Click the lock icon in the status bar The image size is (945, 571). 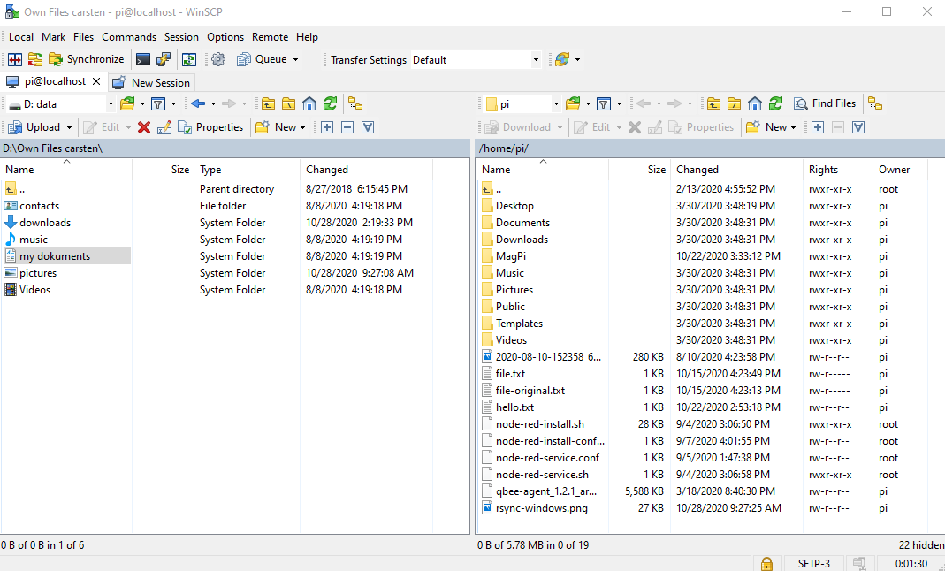[x=766, y=563]
